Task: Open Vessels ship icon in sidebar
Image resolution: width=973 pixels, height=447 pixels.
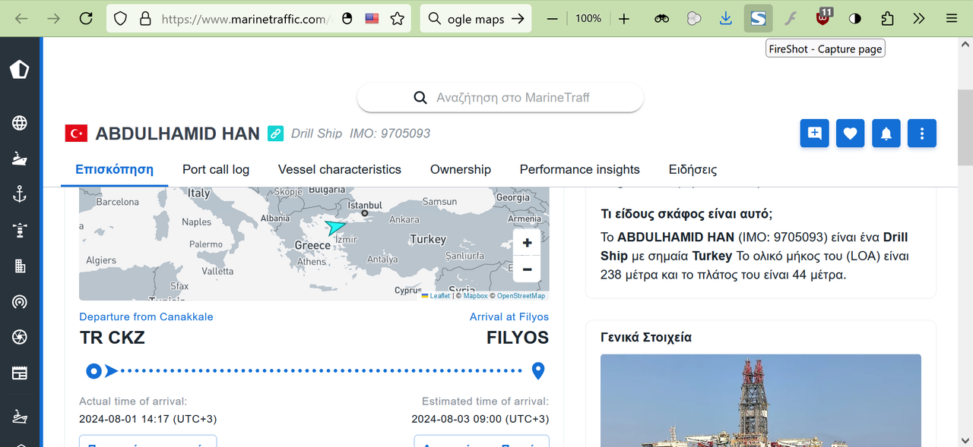Action: click(19, 159)
